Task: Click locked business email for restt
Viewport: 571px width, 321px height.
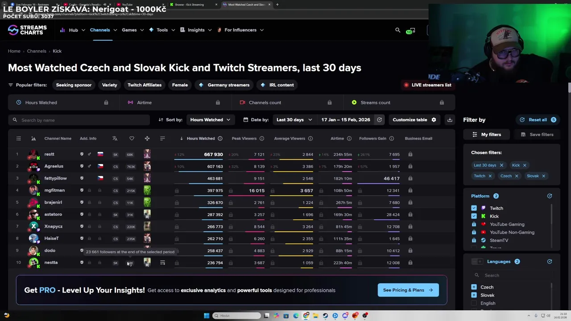Action: (x=410, y=155)
